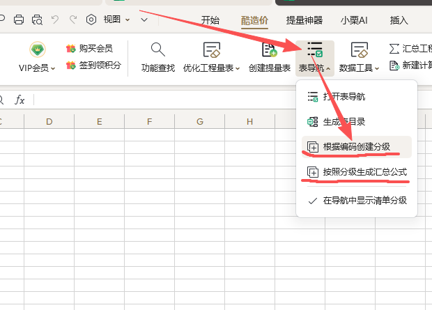Viewport: 432px width, 310px height.
Task: Click the print icon in quick toolbar
Action: tap(19, 20)
